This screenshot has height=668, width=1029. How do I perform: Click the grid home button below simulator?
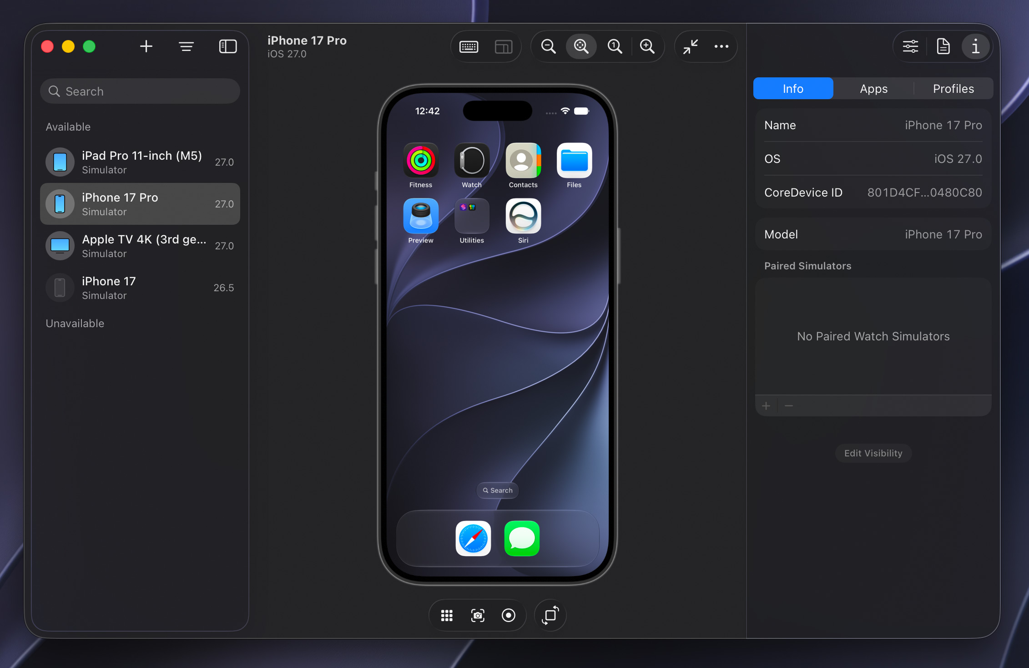(447, 616)
